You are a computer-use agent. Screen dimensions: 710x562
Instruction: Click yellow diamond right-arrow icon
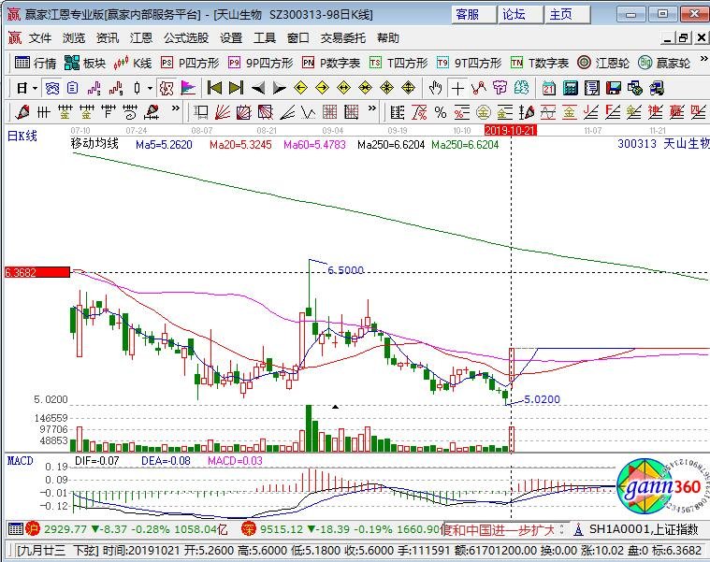[323, 88]
